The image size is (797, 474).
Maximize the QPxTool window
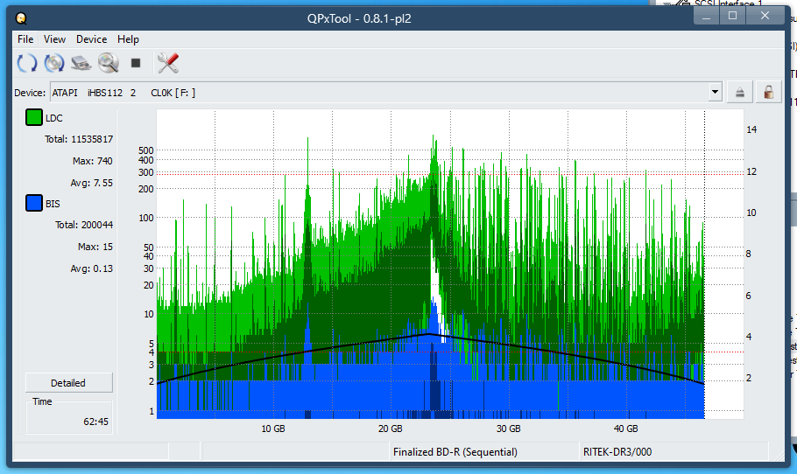(x=732, y=16)
